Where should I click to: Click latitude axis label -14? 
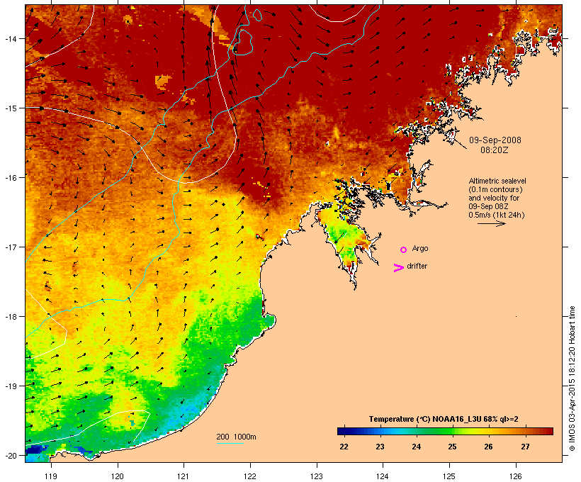10,38
